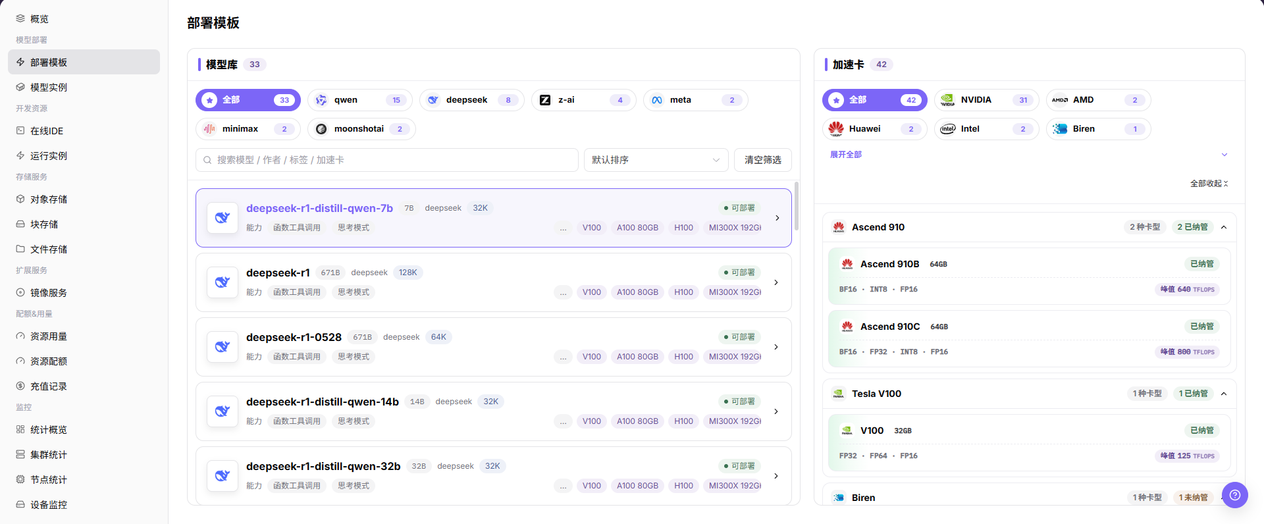The height and width of the screenshot is (524, 1264).
Task: Click the Tesla V100 NVIDIA logo
Action: [x=839, y=394]
